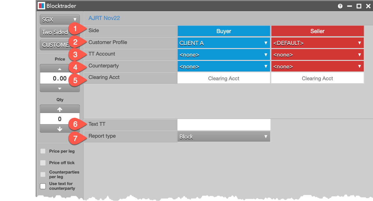Click the AJRT Nov22 instrument link
Screen dimensions: 373x201
(x=104, y=18)
